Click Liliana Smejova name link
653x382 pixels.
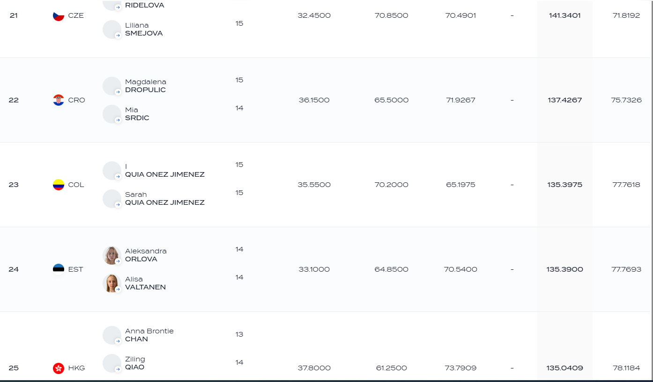(144, 29)
